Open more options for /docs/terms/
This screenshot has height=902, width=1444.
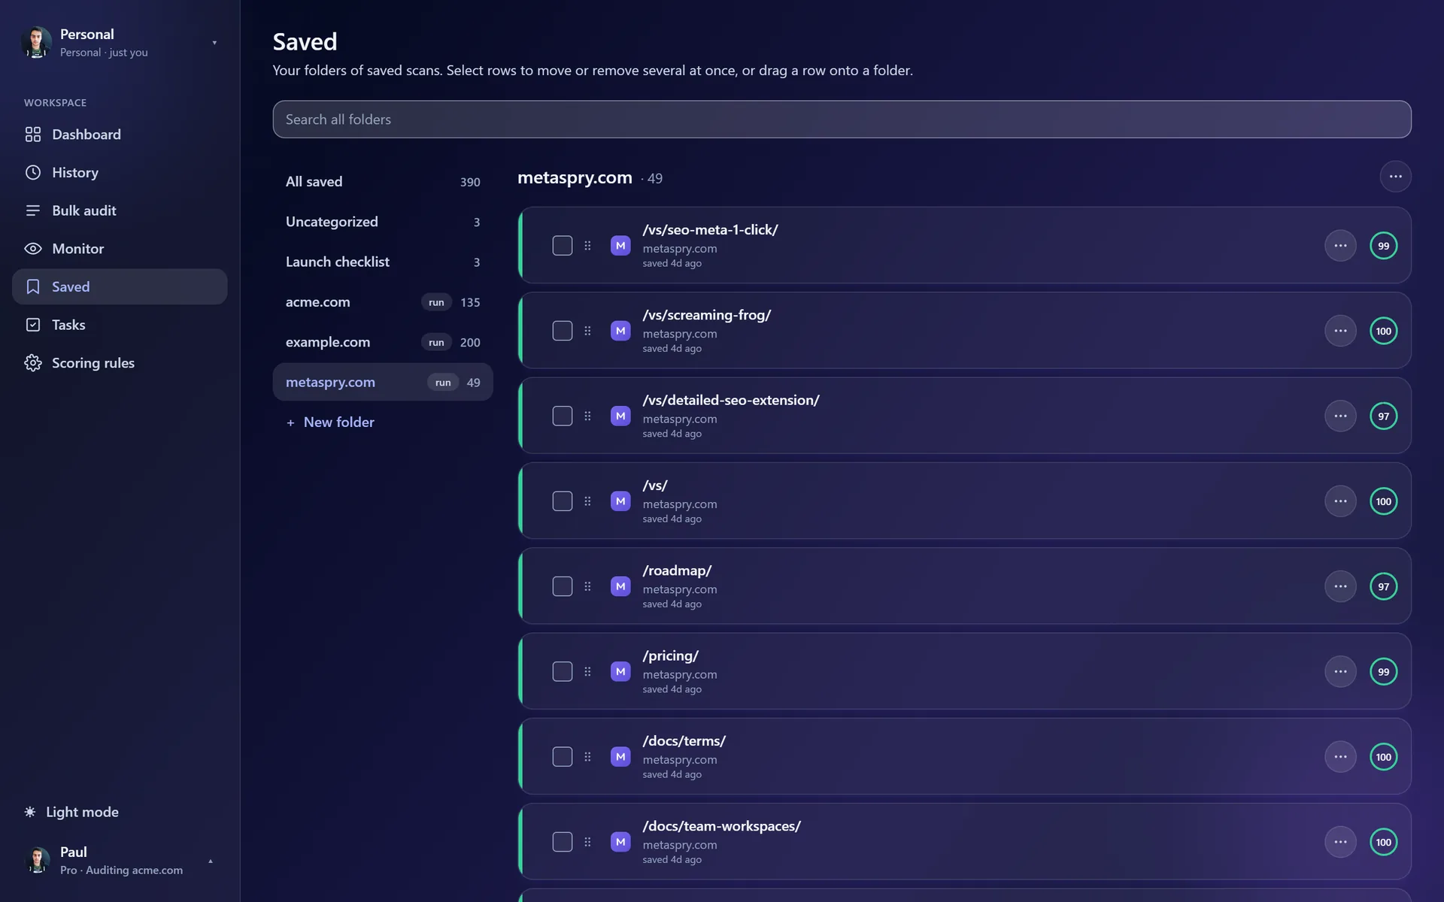point(1340,757)
